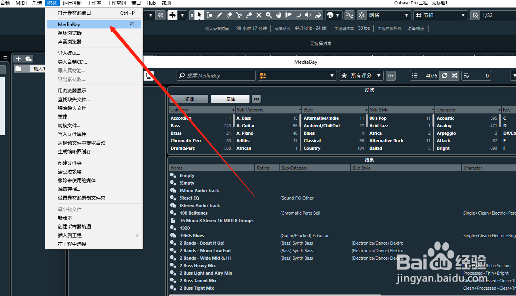Sort results by Name column header
Screen dimensions: 516x296
click(212, 168)
